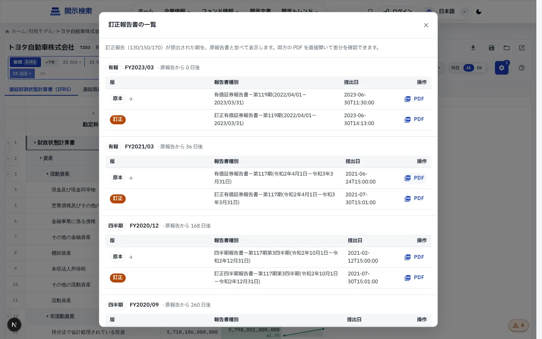Click 期間 2/41 selector in background
Screen dimensions: 542x339
point(24,62)
